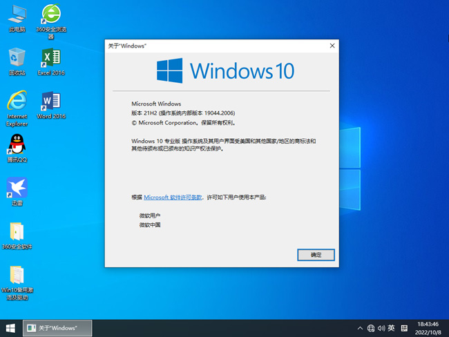Image resolution: width=449 pixels, height=337 pixels.
Task: Select the This PC (此电脑) desktop icon
Action: [17, 18]
